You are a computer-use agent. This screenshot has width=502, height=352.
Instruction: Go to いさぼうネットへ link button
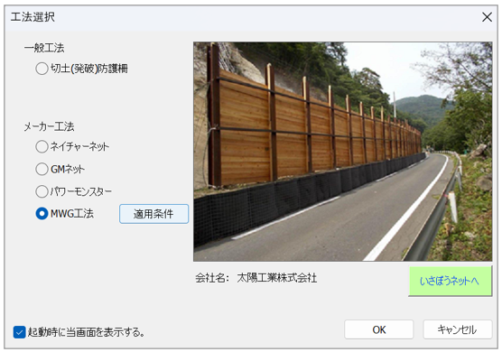click(451, 282)
